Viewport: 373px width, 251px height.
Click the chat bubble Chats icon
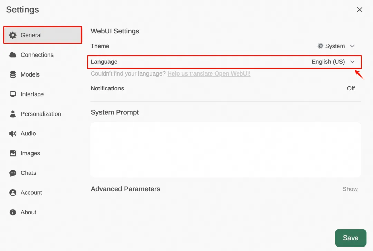[x=13, y=173]
